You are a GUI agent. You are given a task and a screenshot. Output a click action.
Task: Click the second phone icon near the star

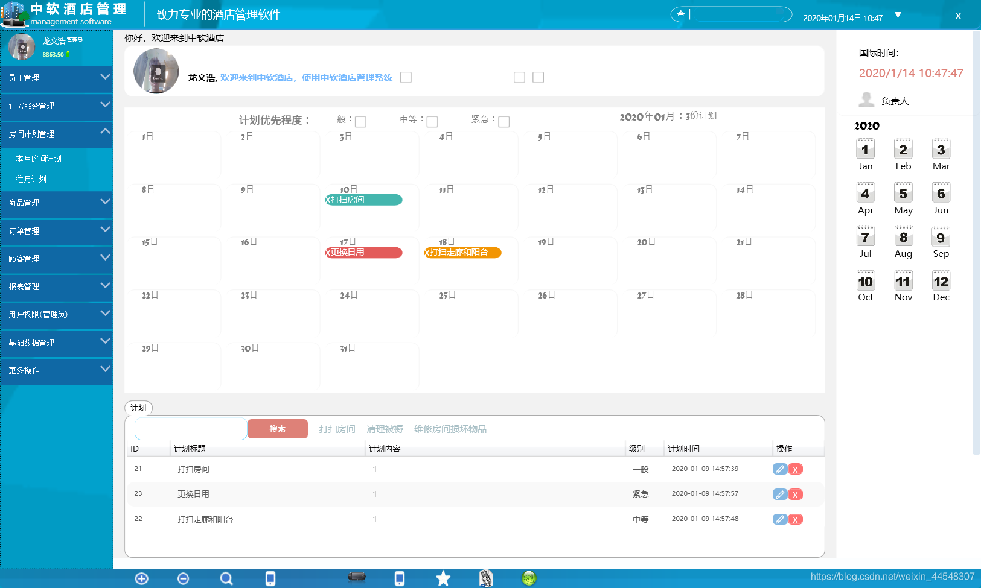(x=400, y=578)
